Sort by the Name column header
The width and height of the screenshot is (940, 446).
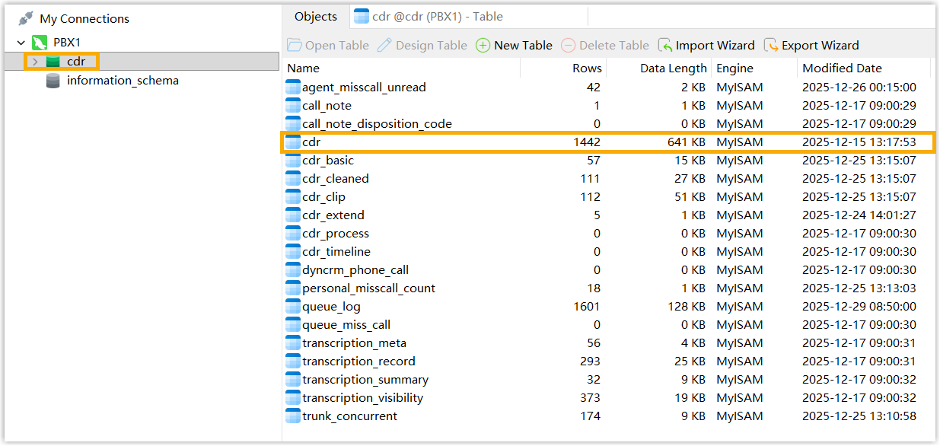401,68
